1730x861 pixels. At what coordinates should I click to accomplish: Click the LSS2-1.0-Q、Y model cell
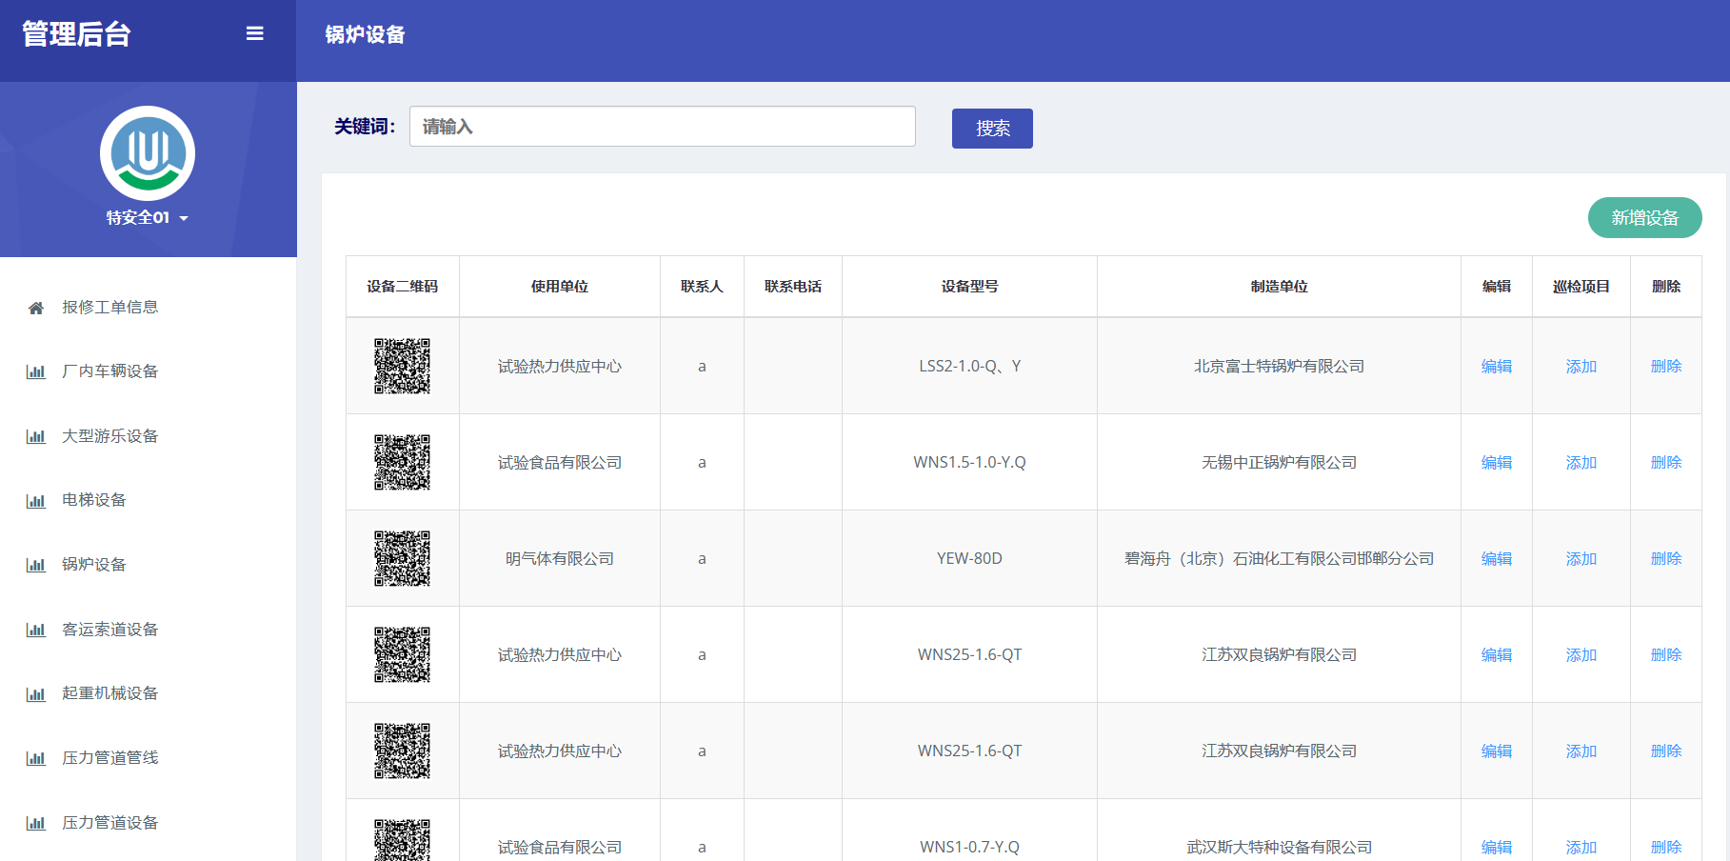pos(969,366)
